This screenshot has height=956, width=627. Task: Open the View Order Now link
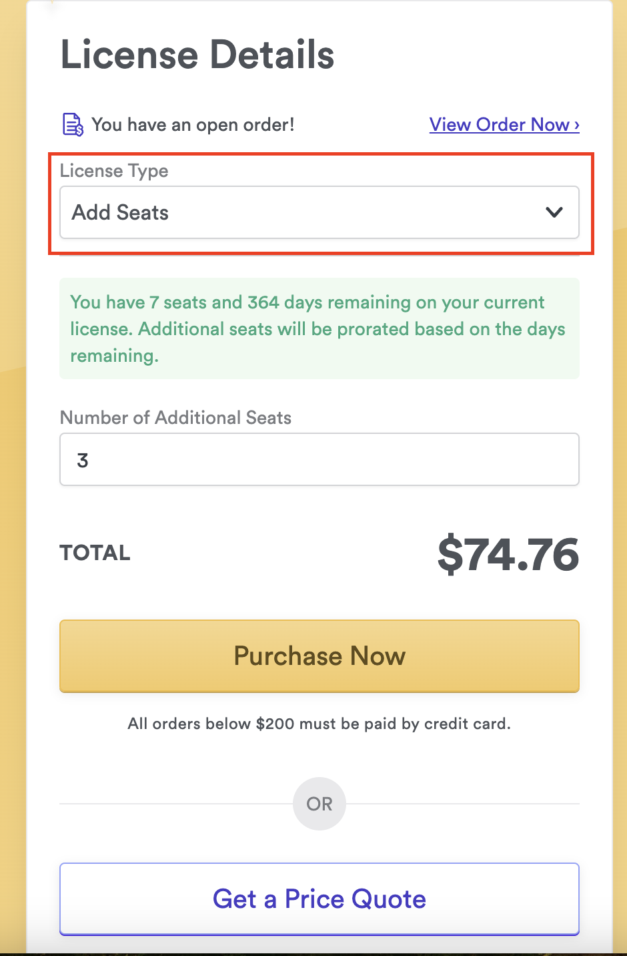point(499,125)
